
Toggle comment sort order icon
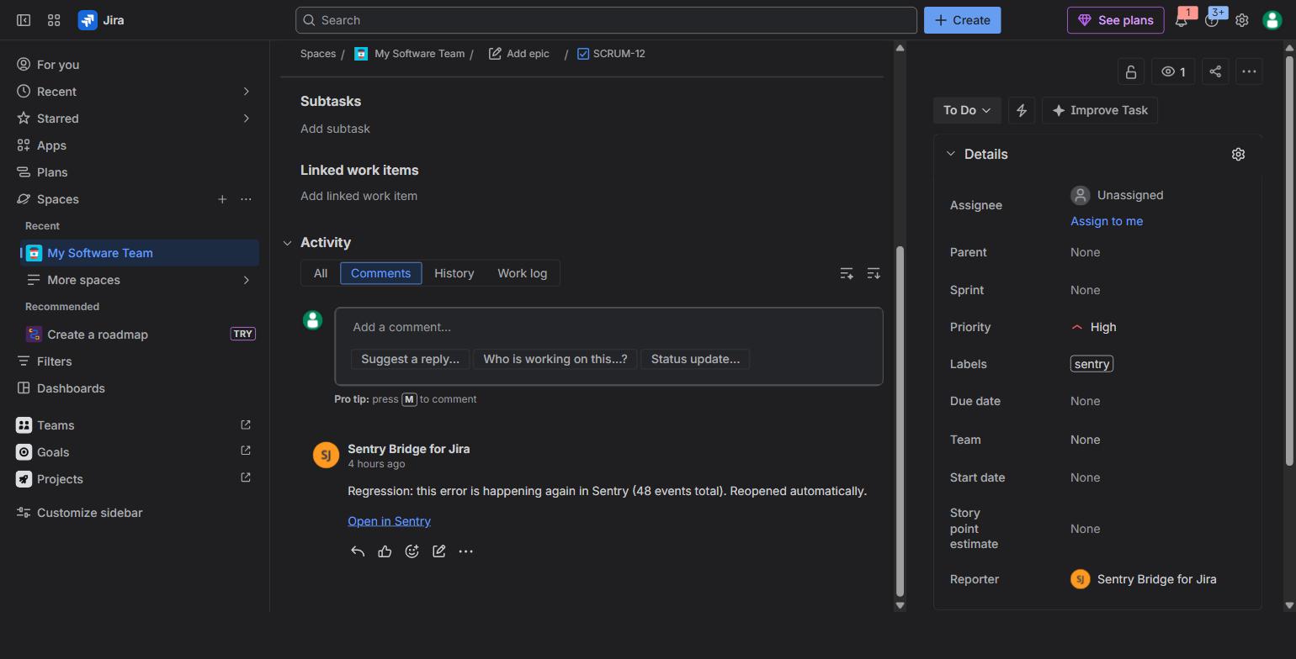[x=874, y=273]
